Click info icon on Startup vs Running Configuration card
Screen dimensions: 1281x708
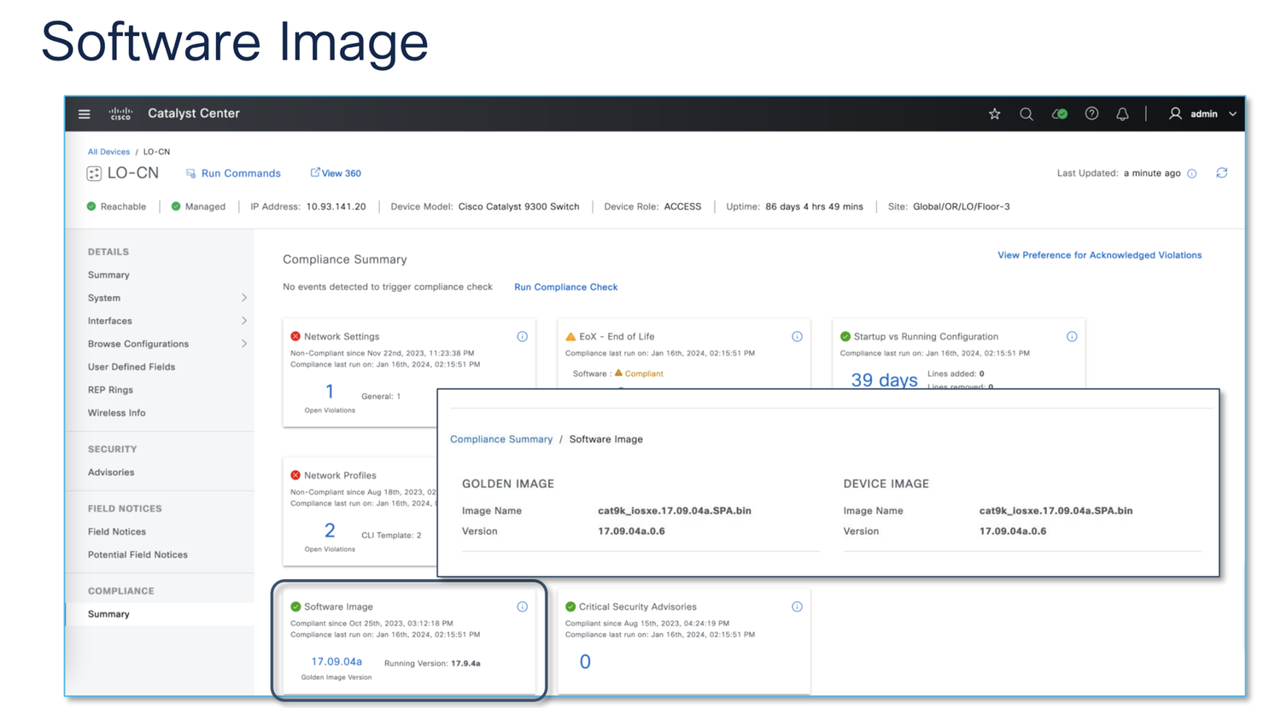point(1072,336)
